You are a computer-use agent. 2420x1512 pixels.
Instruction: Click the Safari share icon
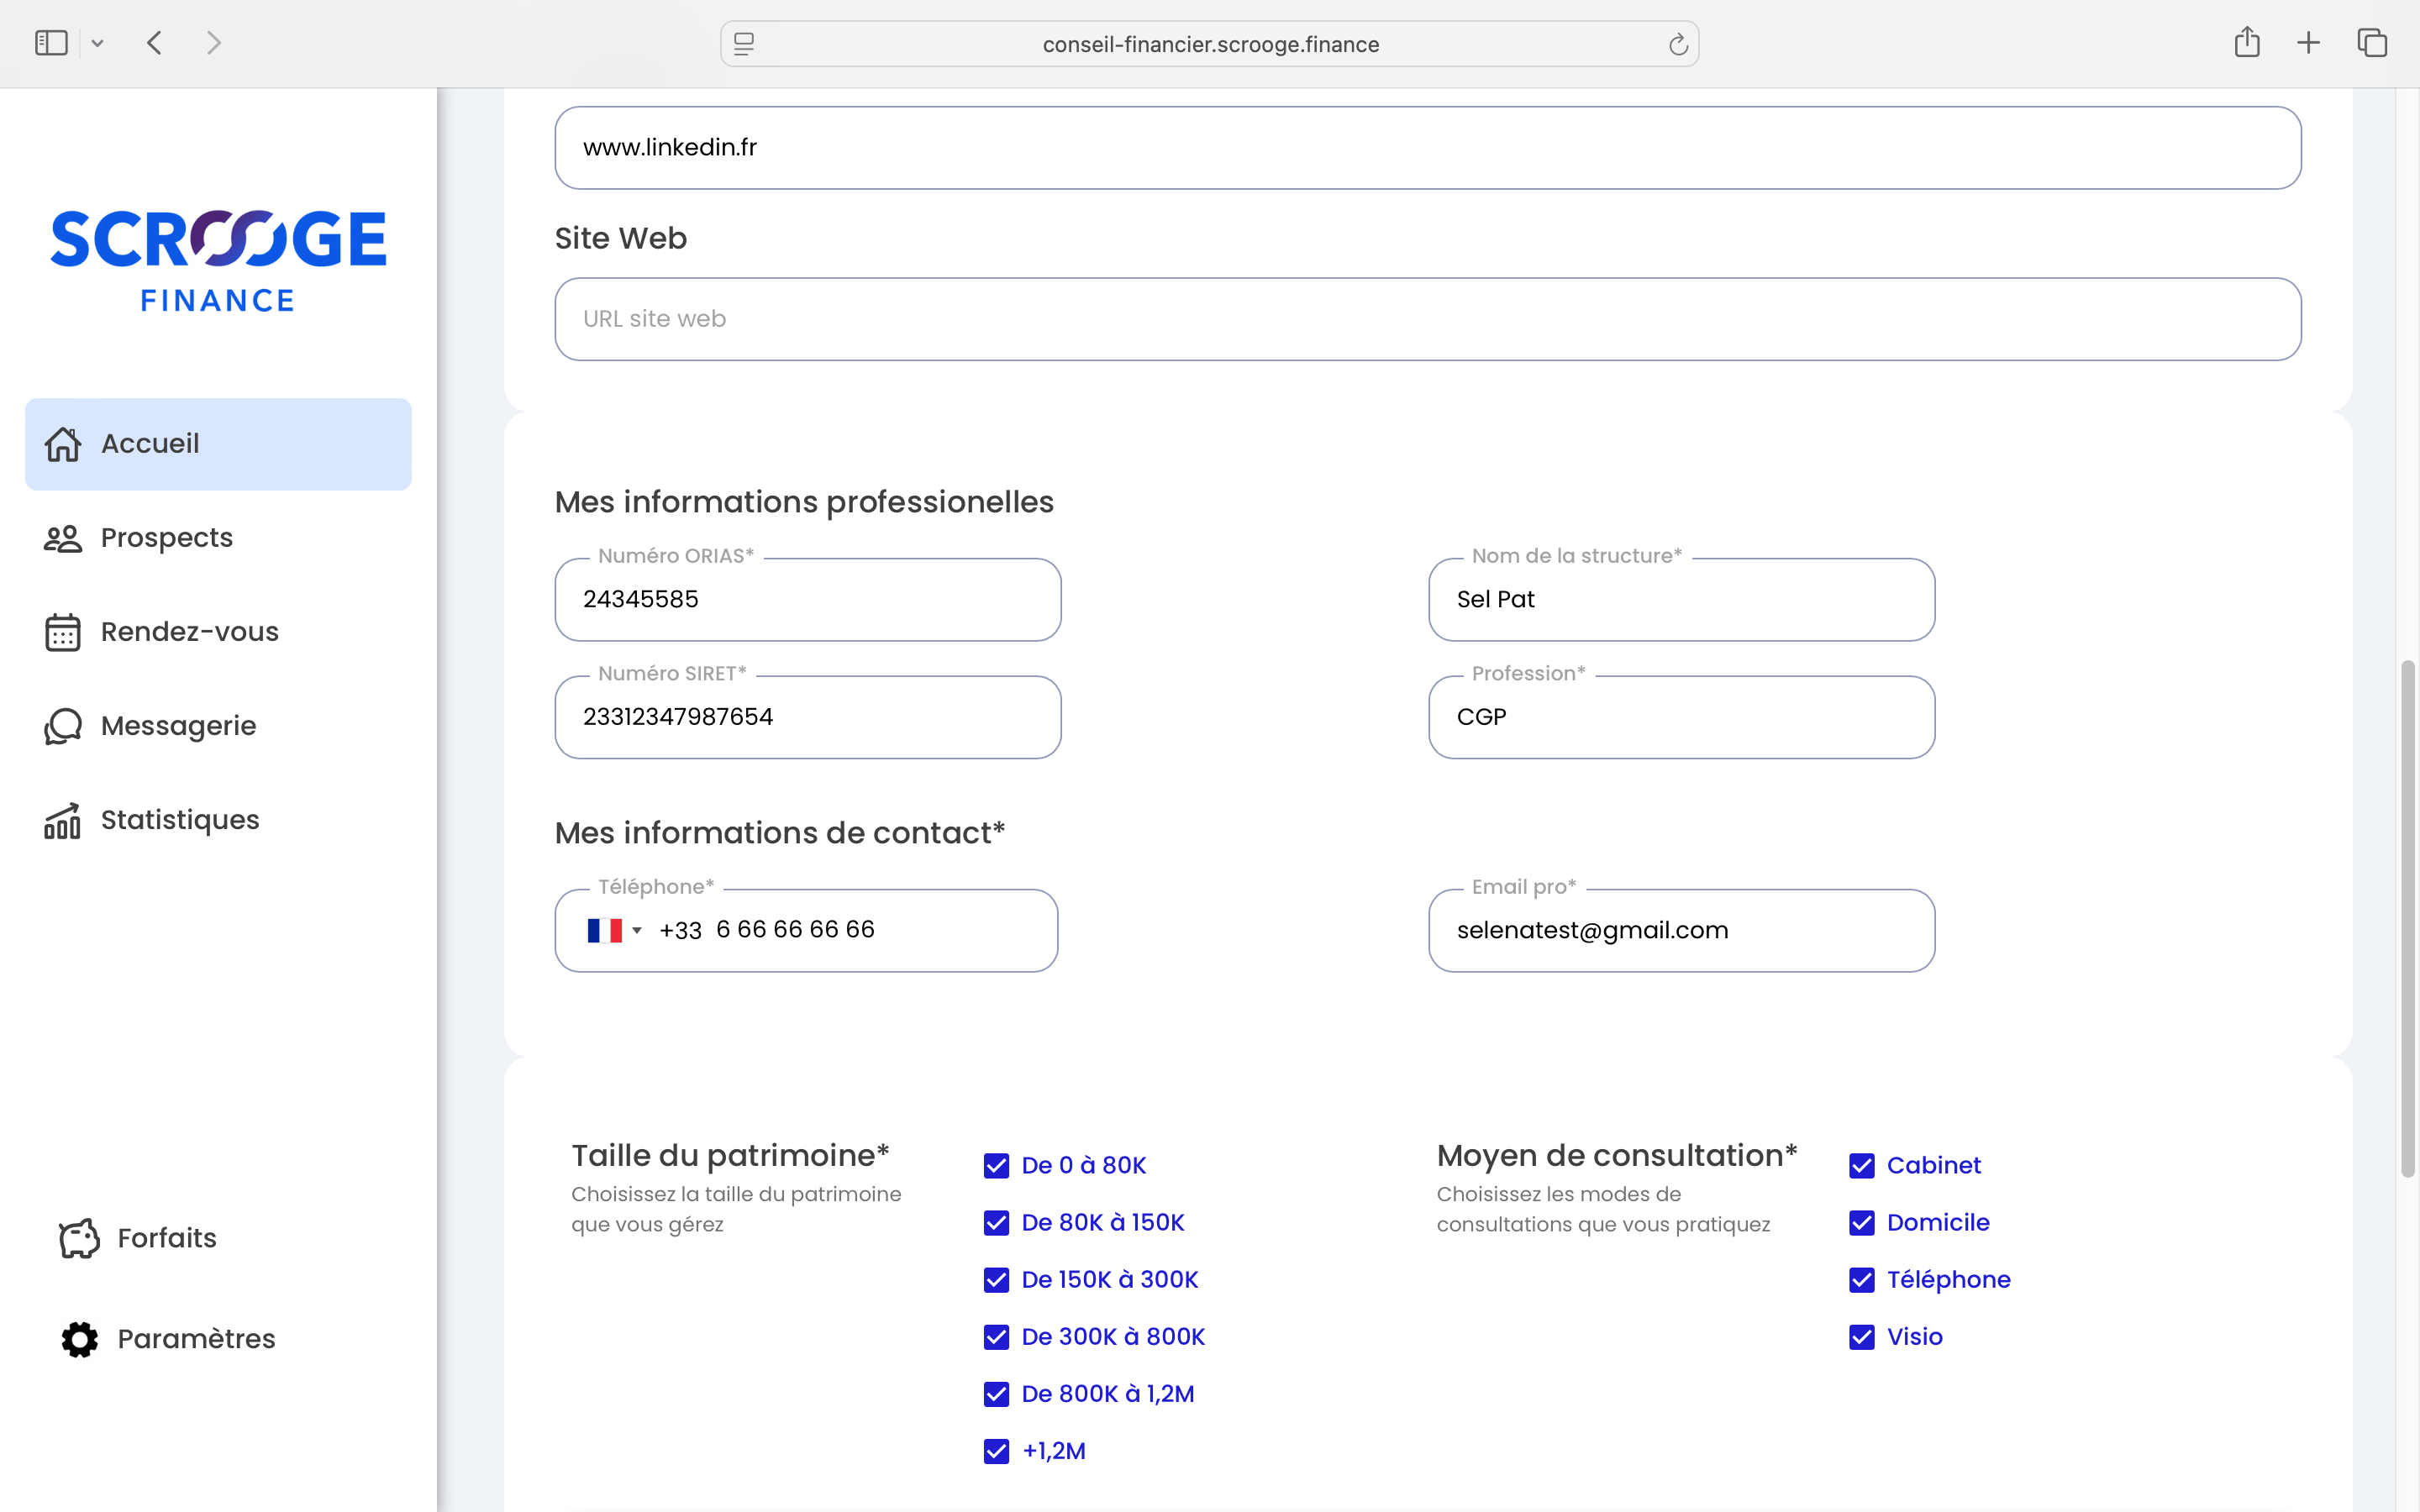(2246, 43)
